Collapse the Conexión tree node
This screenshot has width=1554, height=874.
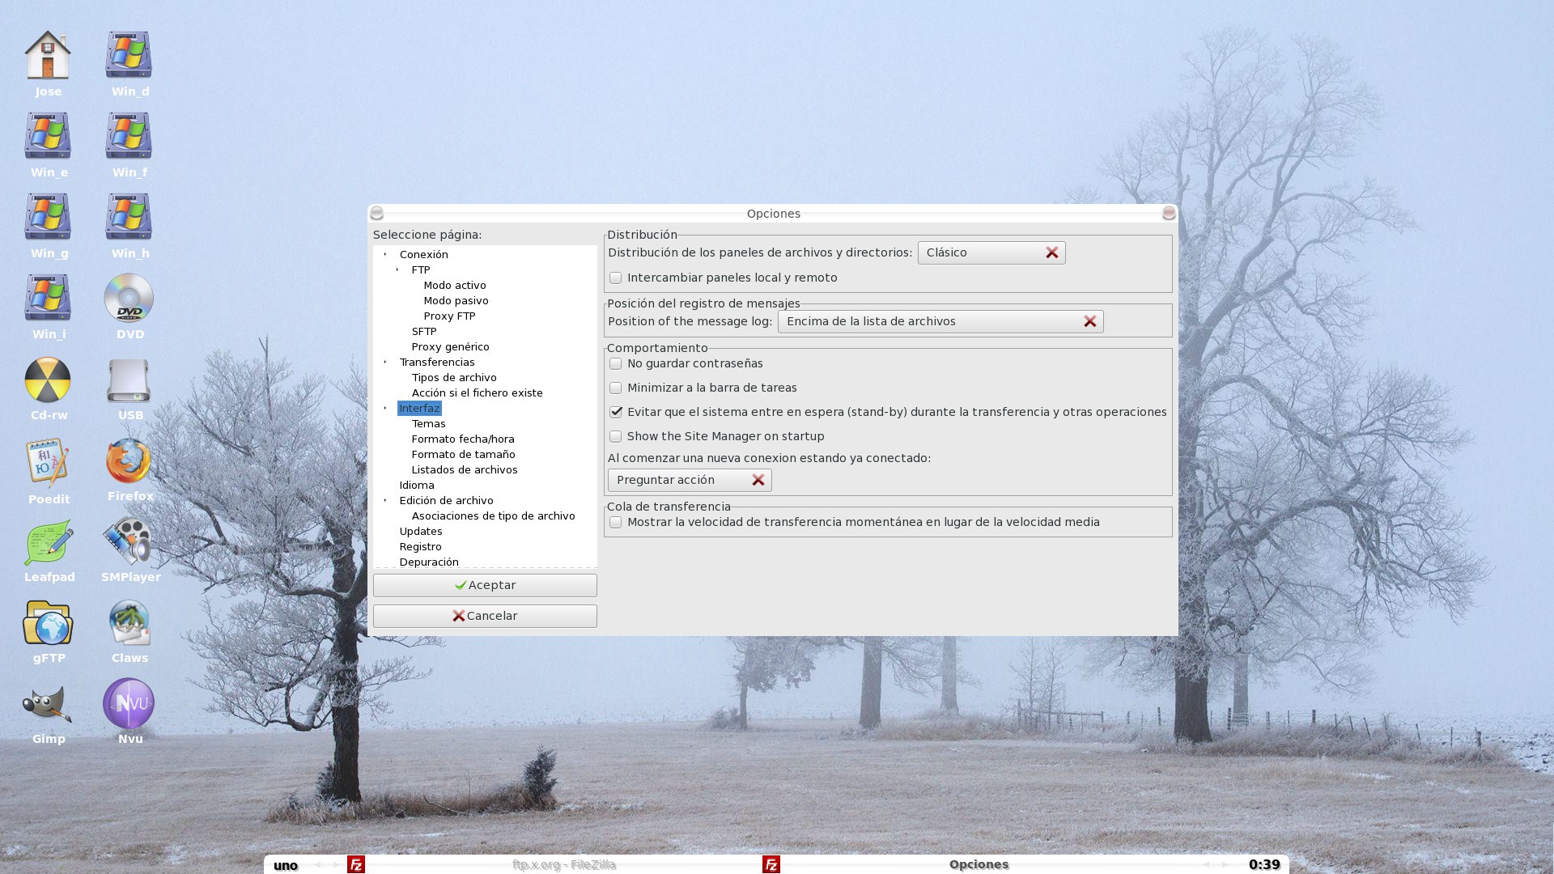(385, 255)
